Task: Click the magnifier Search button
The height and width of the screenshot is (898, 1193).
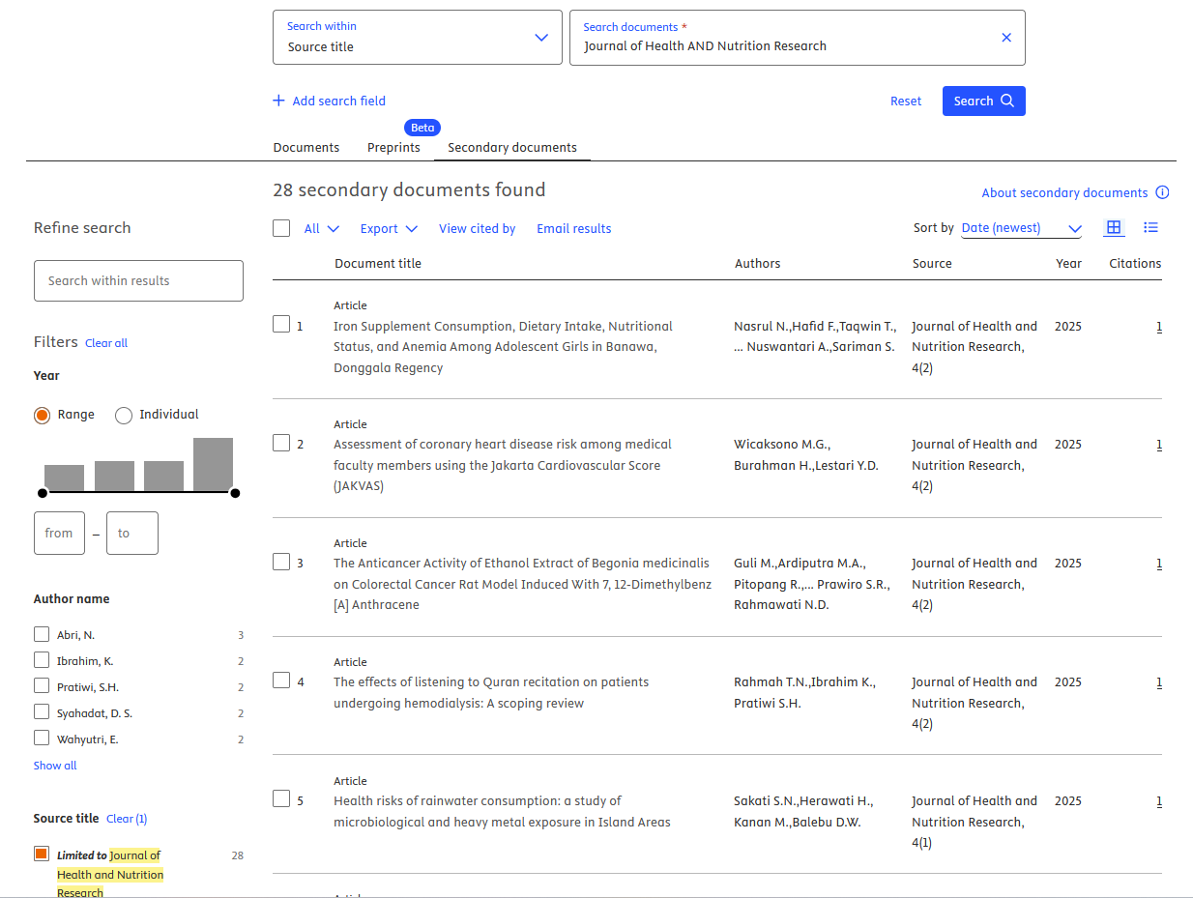Action: [983, 101]
